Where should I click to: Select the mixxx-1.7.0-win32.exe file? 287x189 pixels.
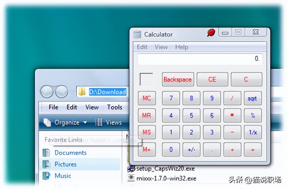pos(166,179)
